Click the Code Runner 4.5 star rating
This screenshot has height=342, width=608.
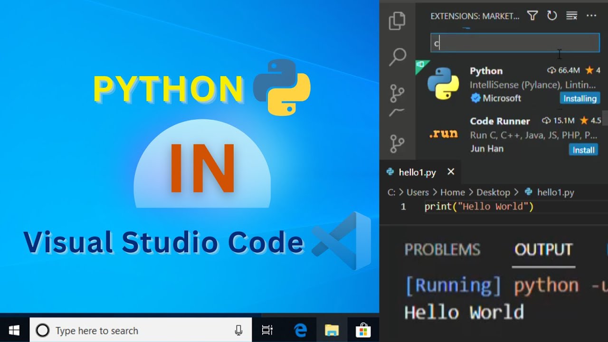pyautogui.click(x=590, y=121)
